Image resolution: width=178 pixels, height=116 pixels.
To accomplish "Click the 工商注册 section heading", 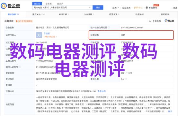I will (x=9, y=21).
